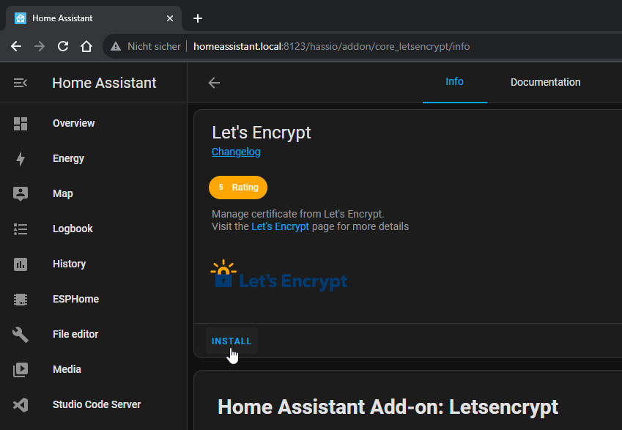Reload the page in the browser
Screen dimensions: 622x430
click(x=63, y=46)
